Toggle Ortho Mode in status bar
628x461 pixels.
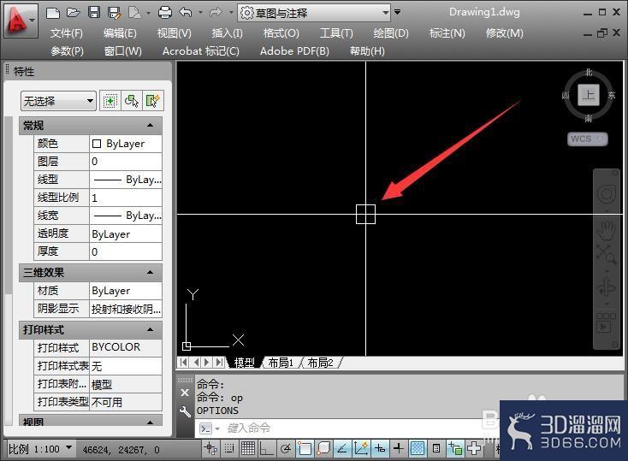coord(266,448)
